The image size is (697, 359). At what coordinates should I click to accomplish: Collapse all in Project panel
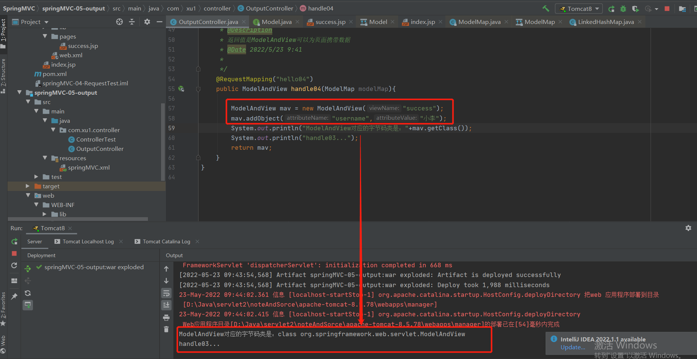[132, 22]
